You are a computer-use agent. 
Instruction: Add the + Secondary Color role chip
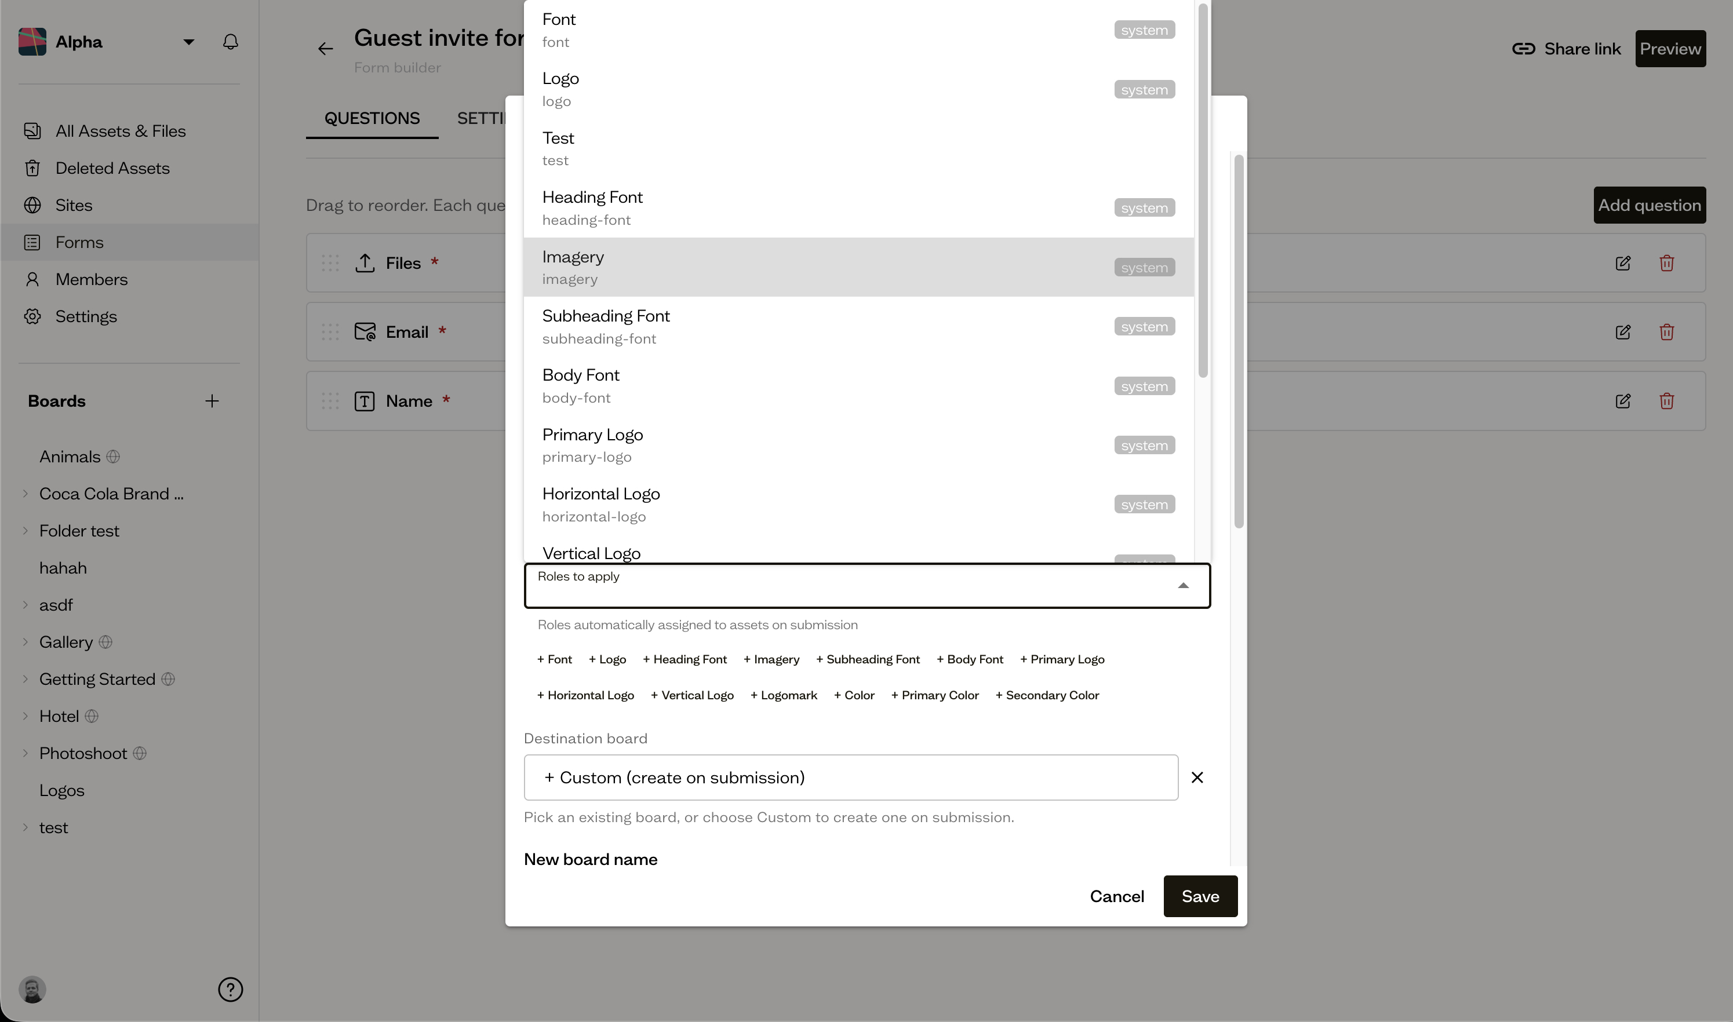click(1047, 695)
